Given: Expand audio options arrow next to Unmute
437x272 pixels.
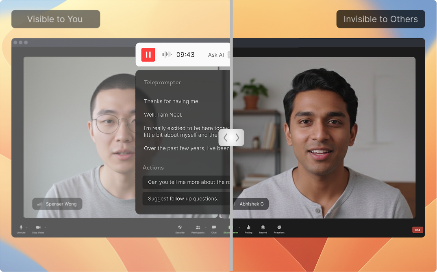Looking at the screenshot, I should pos(27,227).
